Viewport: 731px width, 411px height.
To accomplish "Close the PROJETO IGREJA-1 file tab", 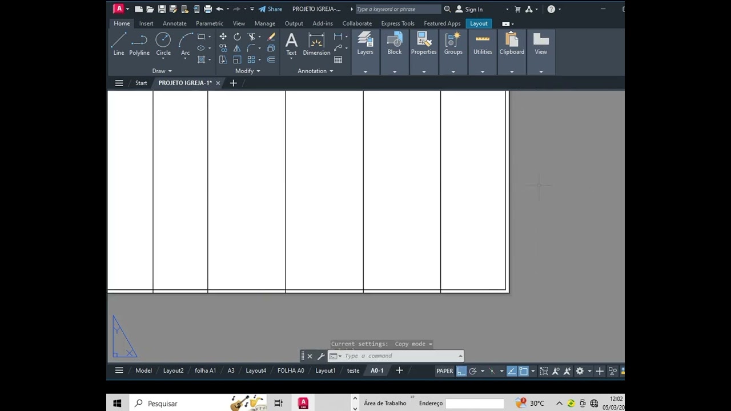I will [218, 83].
